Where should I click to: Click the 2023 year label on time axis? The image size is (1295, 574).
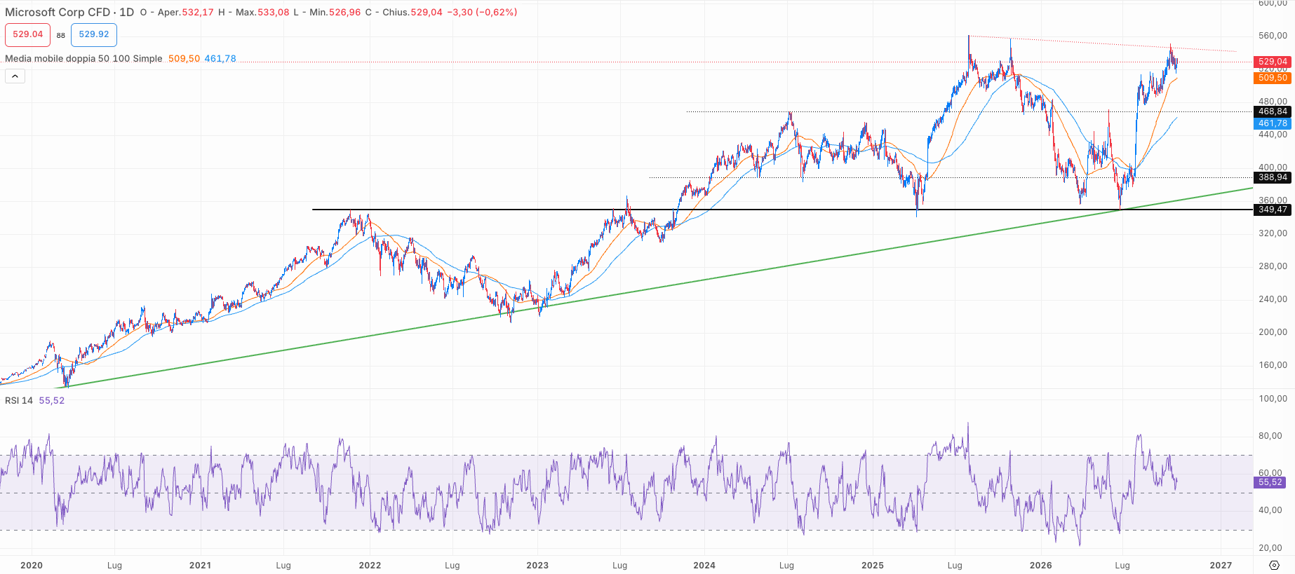click(537, 565)
